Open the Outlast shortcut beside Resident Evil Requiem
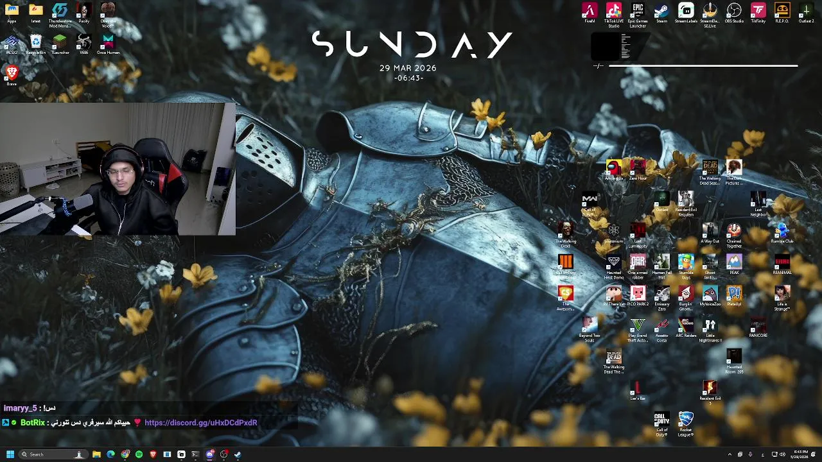The height and width of the screenshot is (462, 822). click(x=661, y=201)
